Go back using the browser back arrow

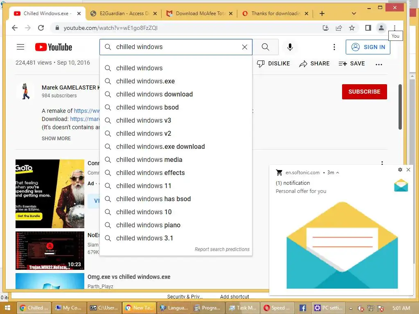(15, 28)
